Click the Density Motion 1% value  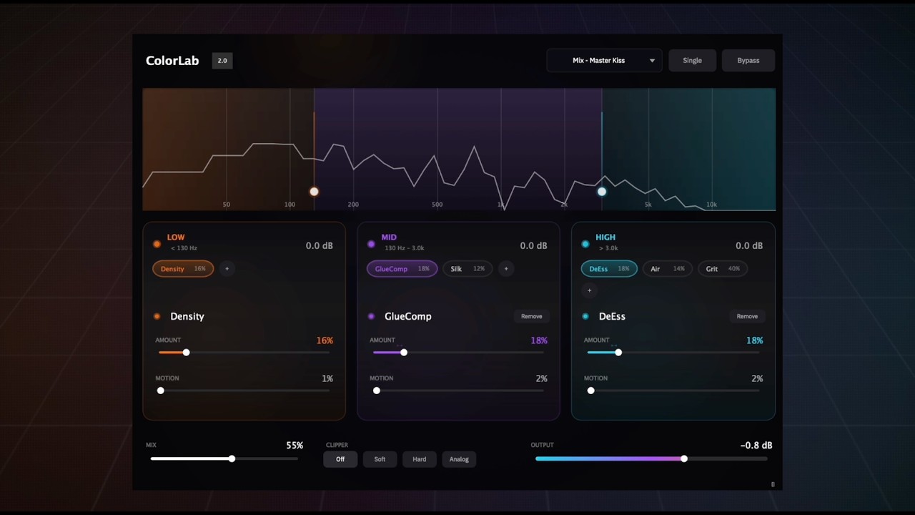[x=327, y=378]
